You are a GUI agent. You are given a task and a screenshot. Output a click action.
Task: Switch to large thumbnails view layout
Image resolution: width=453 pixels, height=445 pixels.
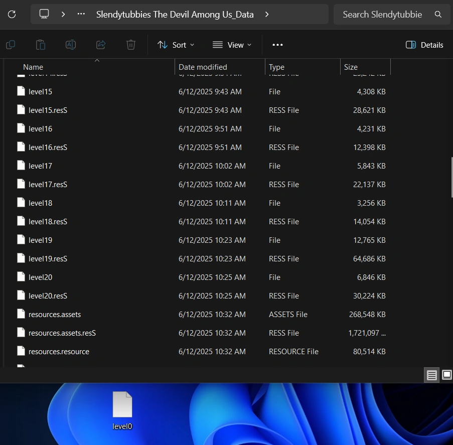click(x=446, y=375)
